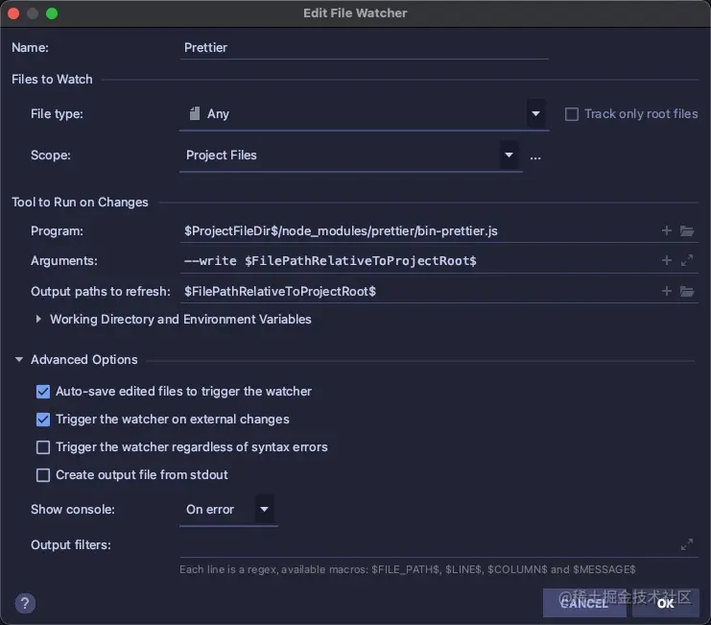Image resolution: width=711 pixels, height=625 pixels.
Task: Select the Project Files scope value
Action: 222,156
